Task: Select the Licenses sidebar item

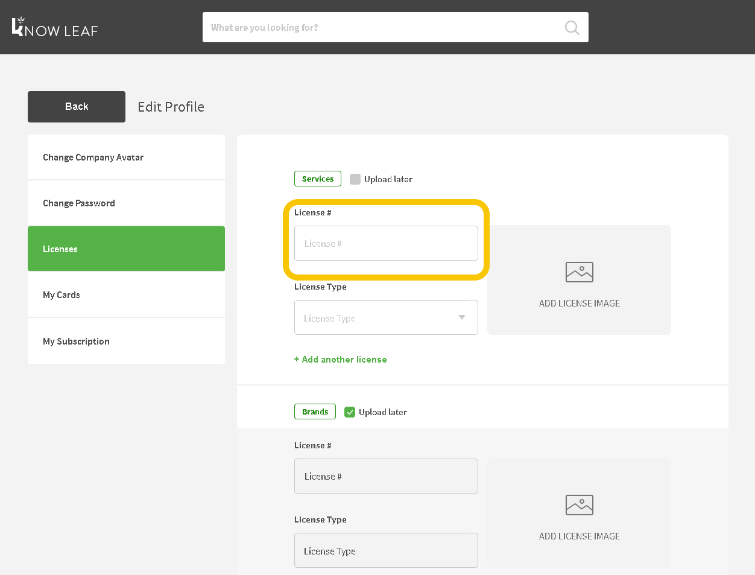Action: point(126,249)
